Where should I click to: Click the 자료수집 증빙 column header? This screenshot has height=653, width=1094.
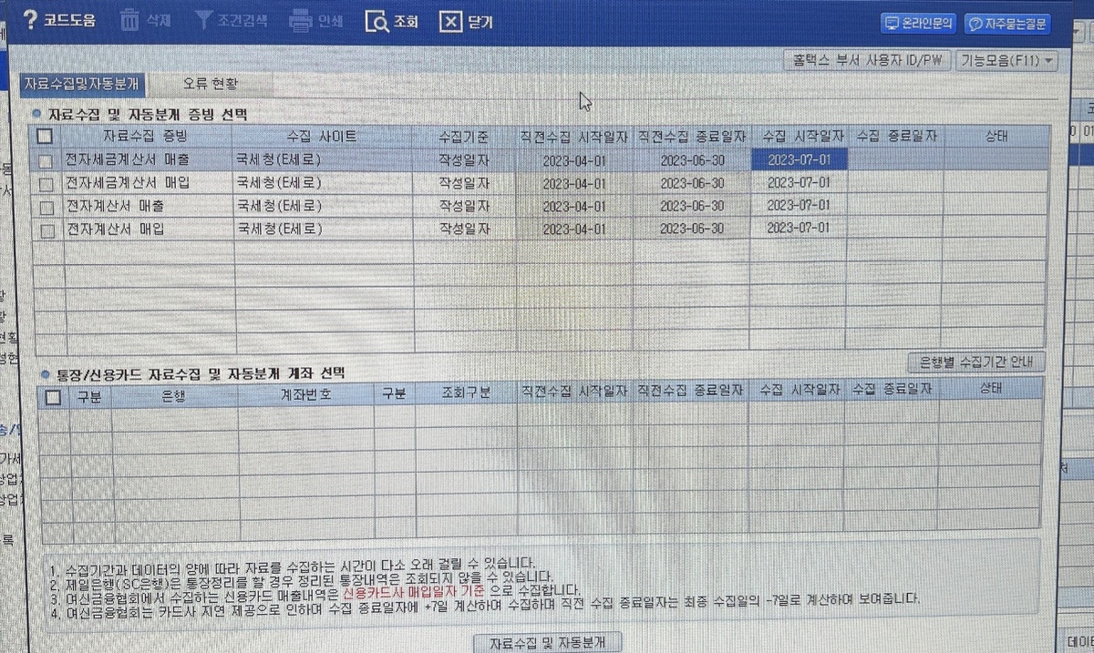[x=145, y=137]
